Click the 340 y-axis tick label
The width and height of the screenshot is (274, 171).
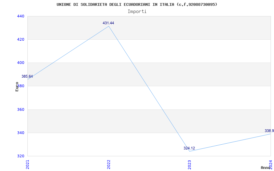21,133
